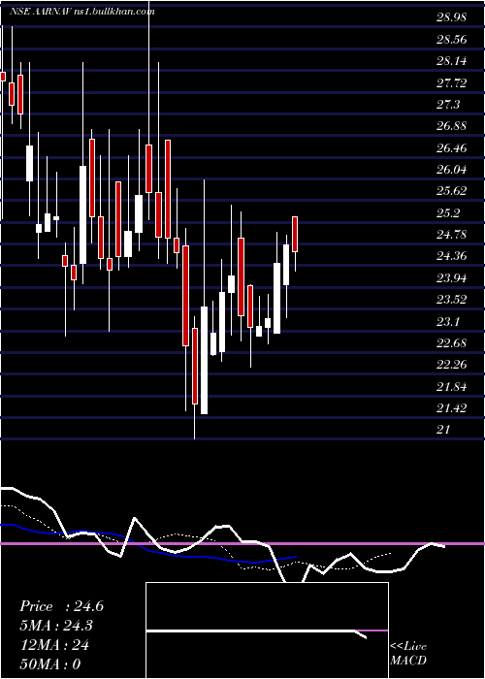Click the 26.04 price axis label
Viewport: 485px width, 679px height.
pyautogui.click(x=451, y=170)
